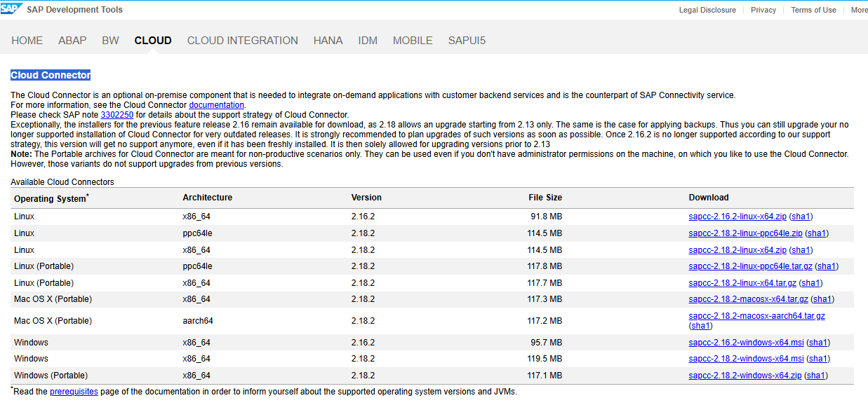Download sapcc-2.18.2-windows-x64.msi
This screenshot has height=412, width=868.
[x=746, y=359]
